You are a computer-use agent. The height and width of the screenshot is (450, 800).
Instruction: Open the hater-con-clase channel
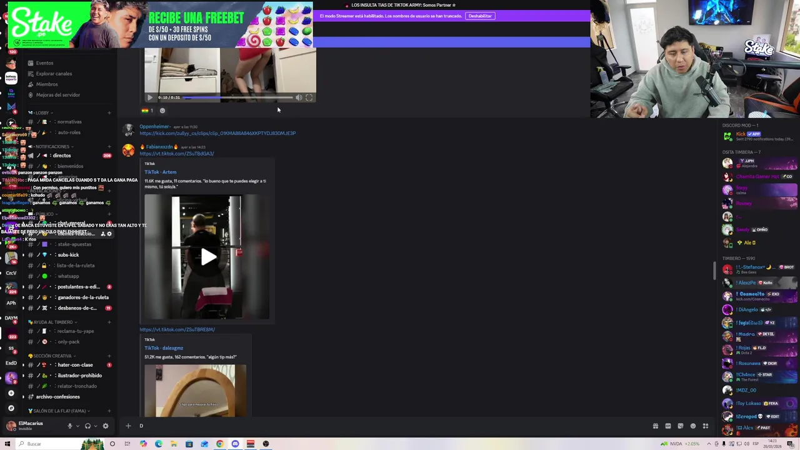(x=69, y=365)
